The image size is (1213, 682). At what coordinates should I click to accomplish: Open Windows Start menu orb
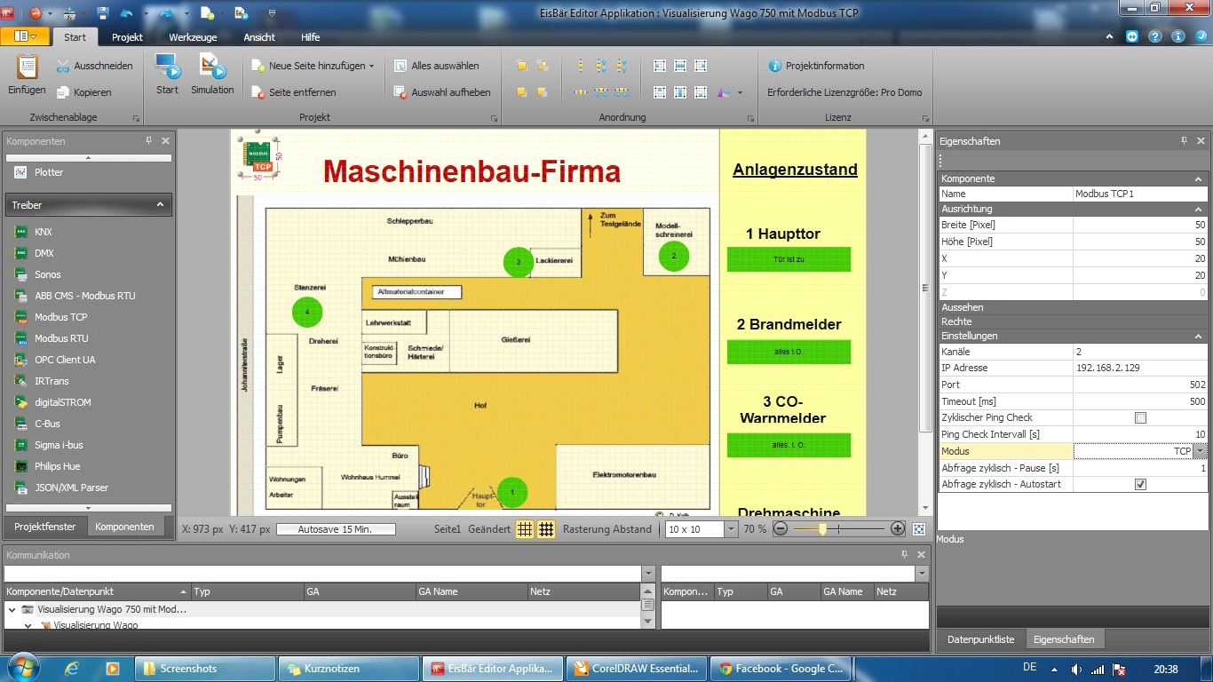tap(22, 668)
